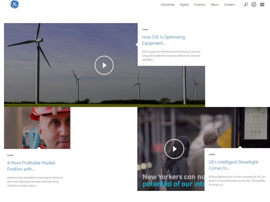Click the Mainova minimum part load description
The height and width of the screenshot is (202, 270).
(x=35, y=181)
